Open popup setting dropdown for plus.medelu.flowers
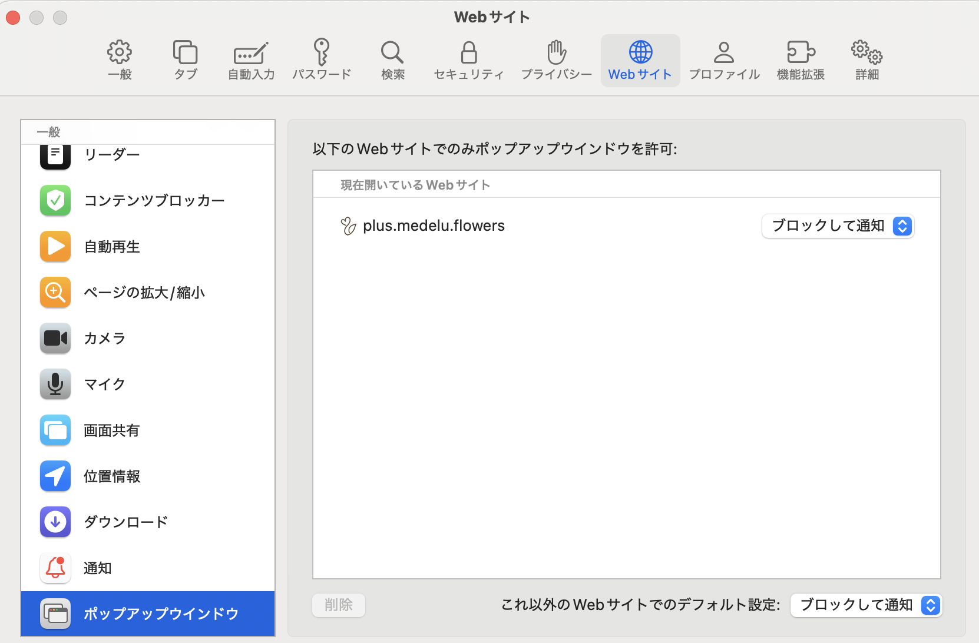 click(x=838, y=226)
